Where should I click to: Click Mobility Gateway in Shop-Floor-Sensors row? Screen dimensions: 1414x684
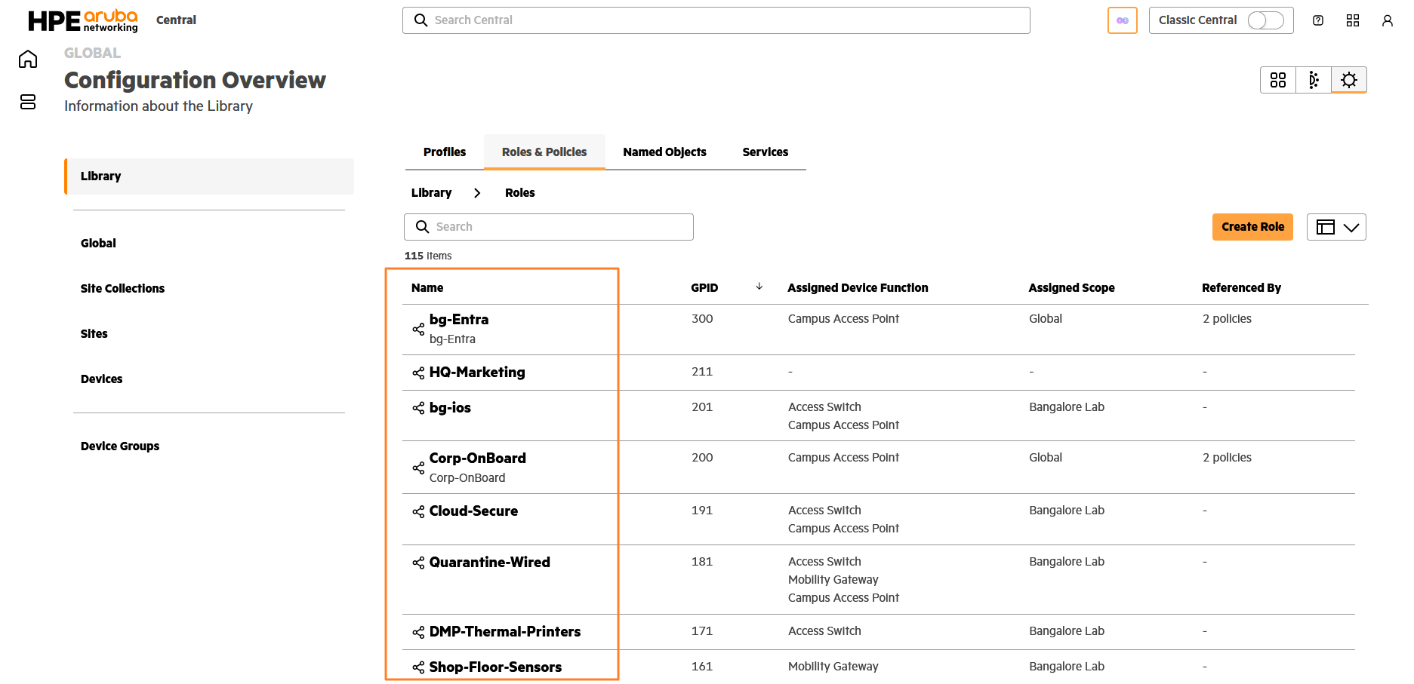click(x=833, y=667)
